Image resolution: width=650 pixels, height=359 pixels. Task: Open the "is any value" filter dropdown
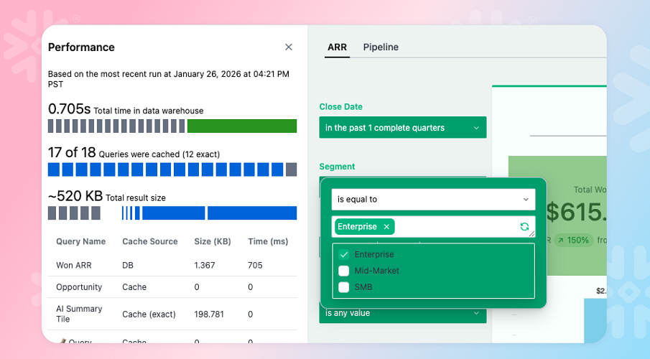pos(402,313)
